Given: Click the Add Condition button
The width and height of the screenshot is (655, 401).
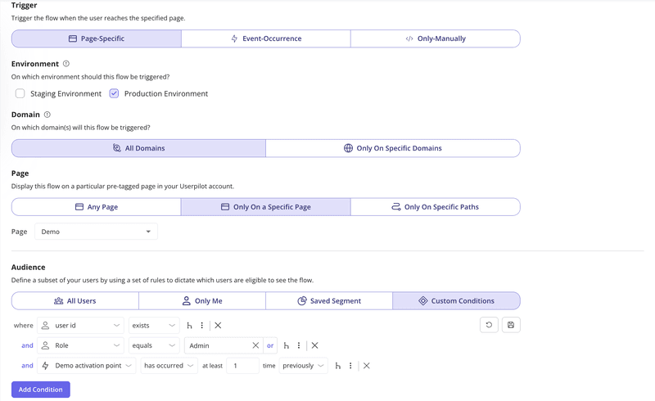Looking at the screenshot, I should point(40,390).
